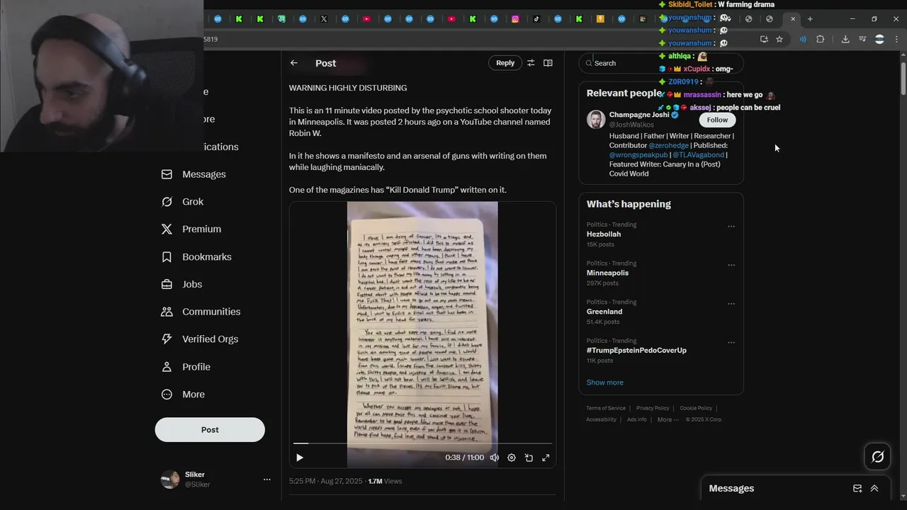Open options dots for Hezbollah trend
Viewport: 907px width, 510px height.
[x=731, y=227]
